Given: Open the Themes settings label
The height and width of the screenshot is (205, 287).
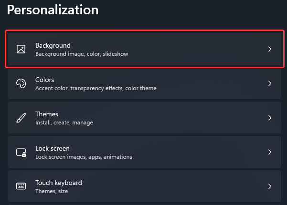Looking at the screenshot, I should point(47,114).
